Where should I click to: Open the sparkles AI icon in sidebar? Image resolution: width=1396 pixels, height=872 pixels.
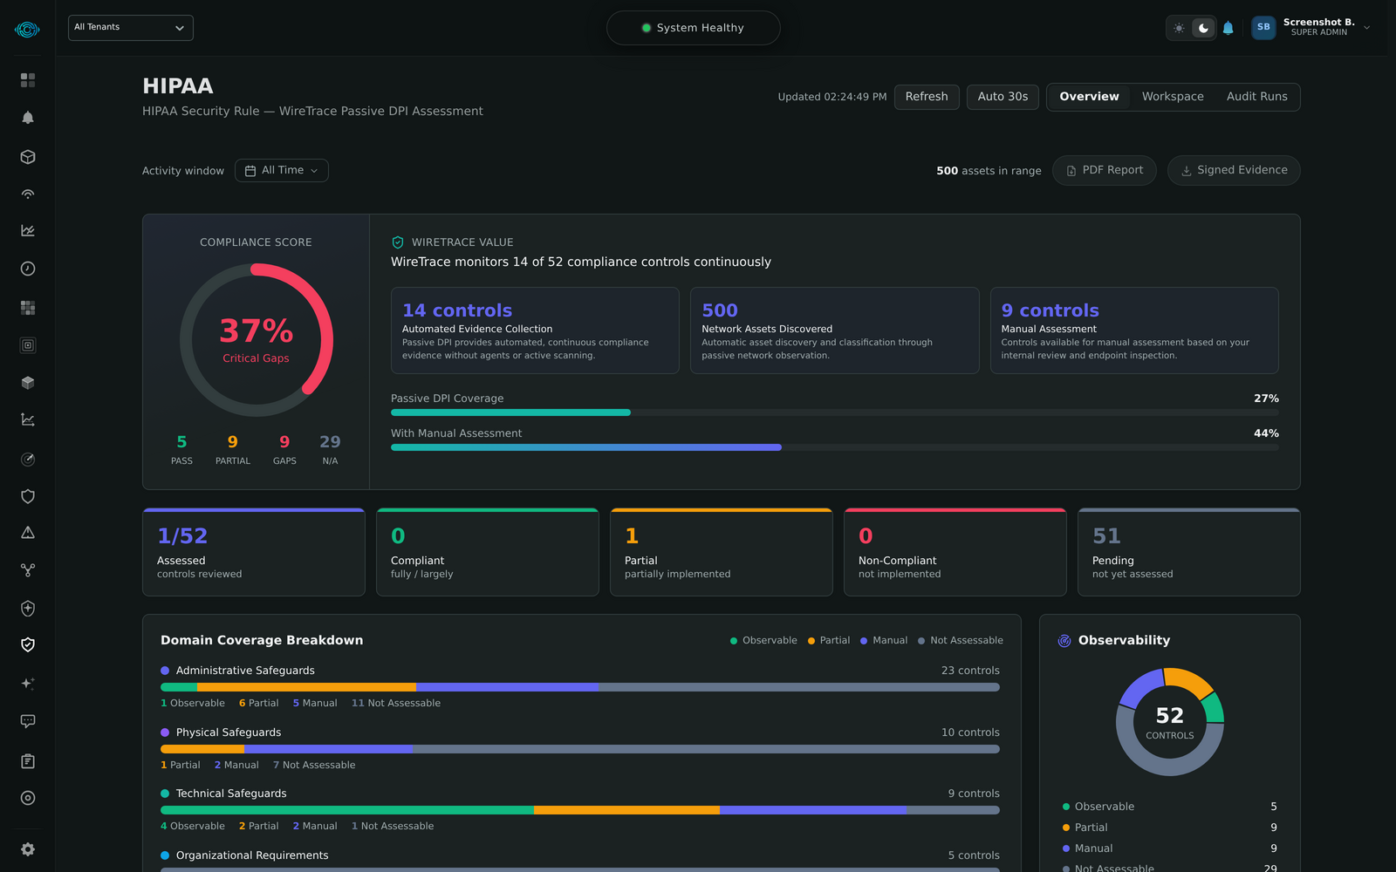coord(28,684)
